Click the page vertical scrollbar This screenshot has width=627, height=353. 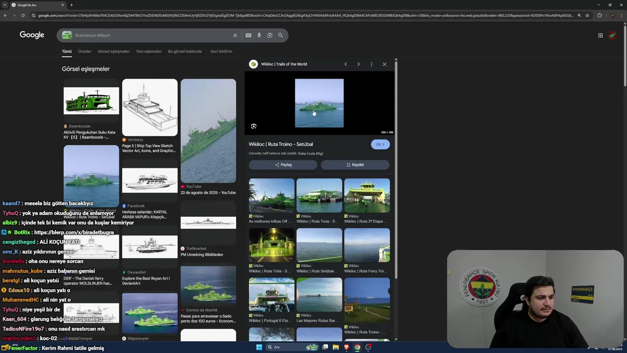click(625, 56)
